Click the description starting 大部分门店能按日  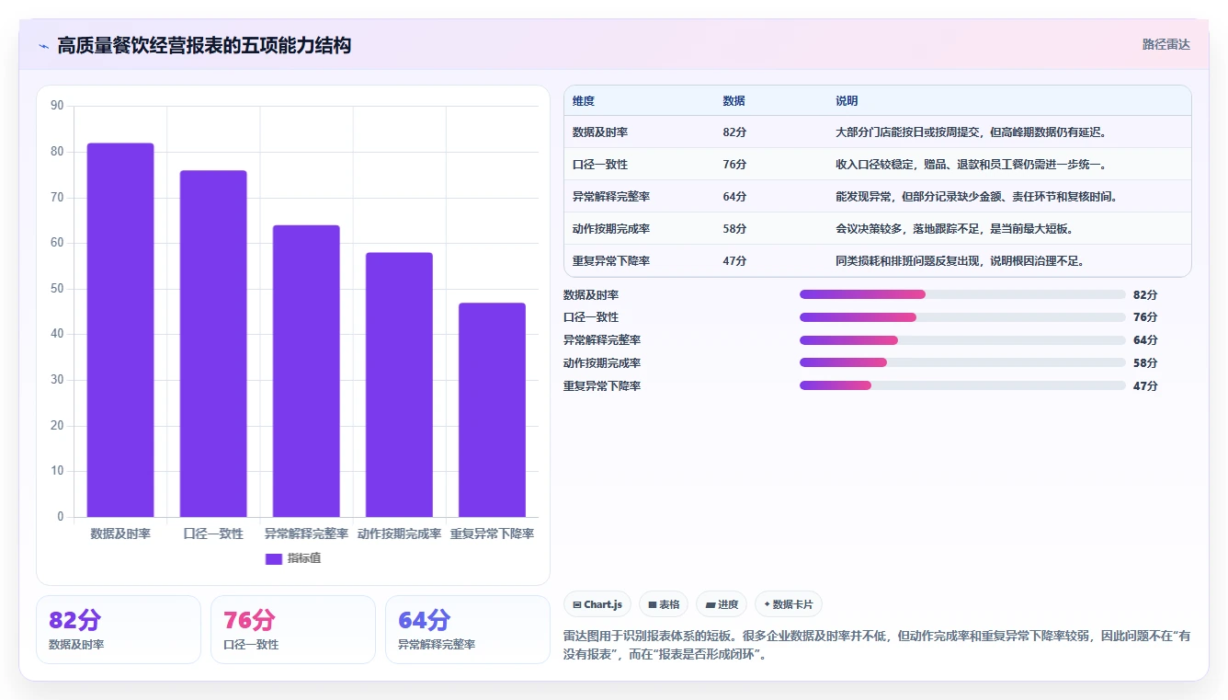tap(971, 132)
